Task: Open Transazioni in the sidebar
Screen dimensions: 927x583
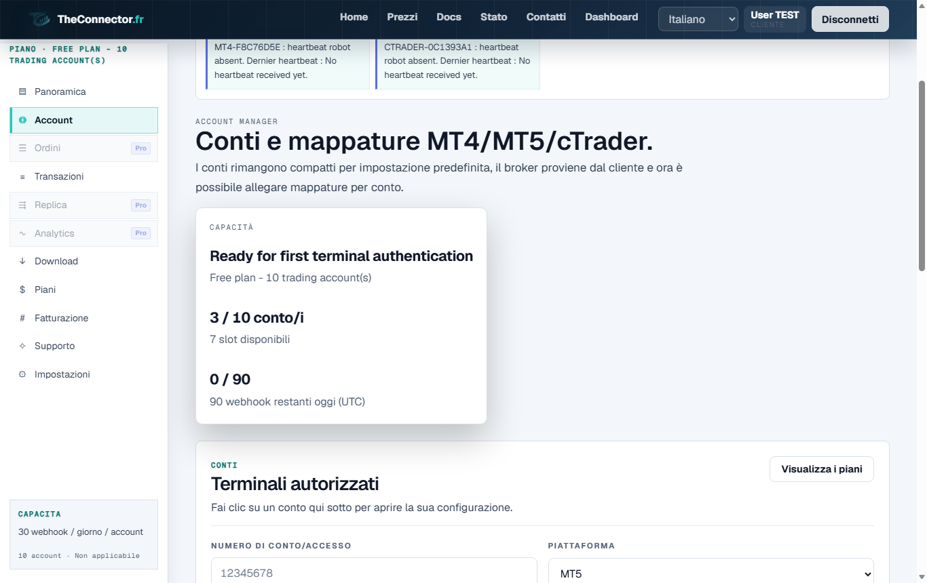Action: (83, 176)
